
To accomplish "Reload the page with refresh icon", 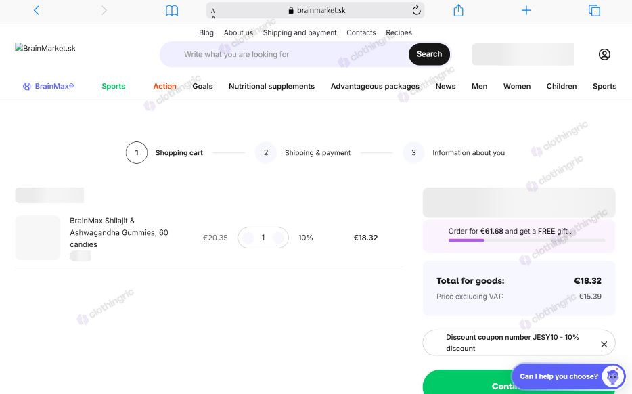I will tap(416, 10).
